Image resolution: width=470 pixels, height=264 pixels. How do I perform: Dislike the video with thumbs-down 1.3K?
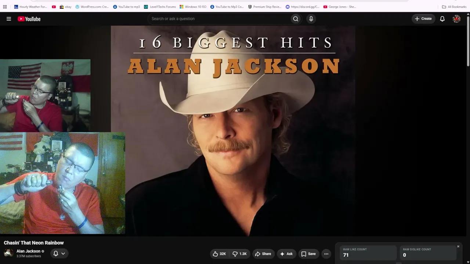[x=240, y=254]
